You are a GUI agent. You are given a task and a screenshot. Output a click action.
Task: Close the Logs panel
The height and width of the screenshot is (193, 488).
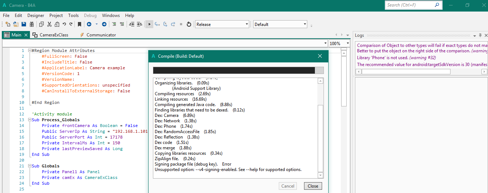pos(486,35)
